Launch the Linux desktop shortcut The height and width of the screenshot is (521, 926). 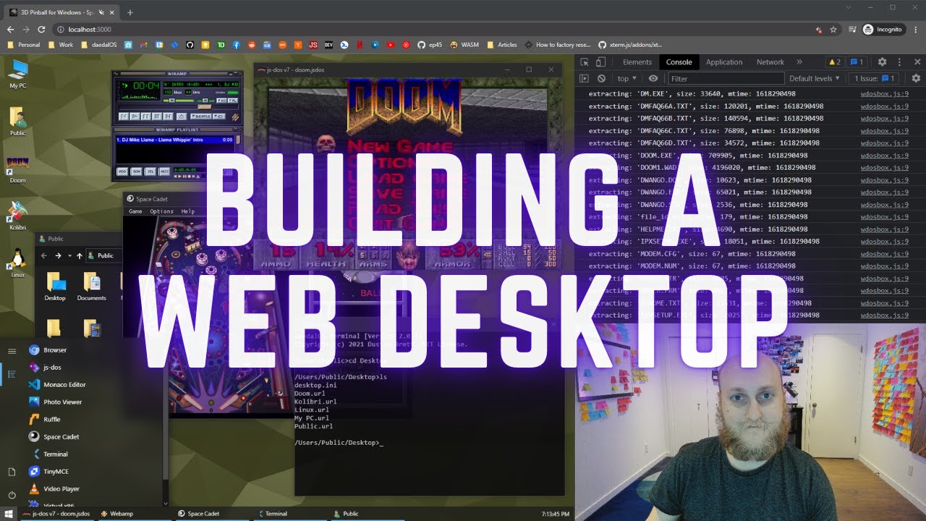(x=18, y=263)
